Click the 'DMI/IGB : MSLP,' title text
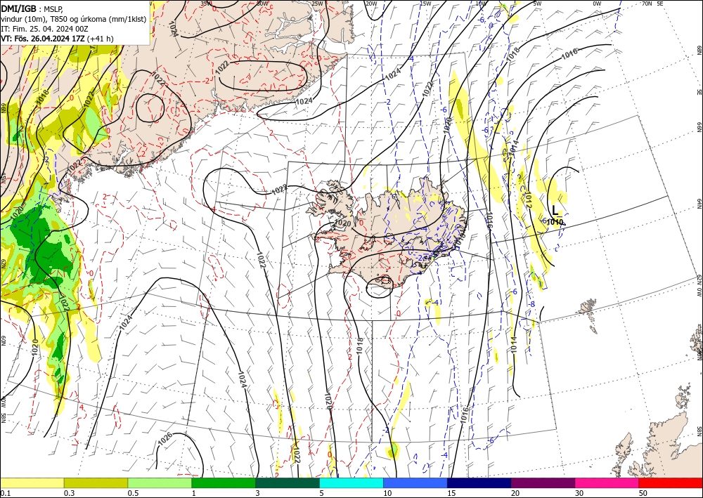Viewport: 703px width, 498px height. (x=31, y=8)
